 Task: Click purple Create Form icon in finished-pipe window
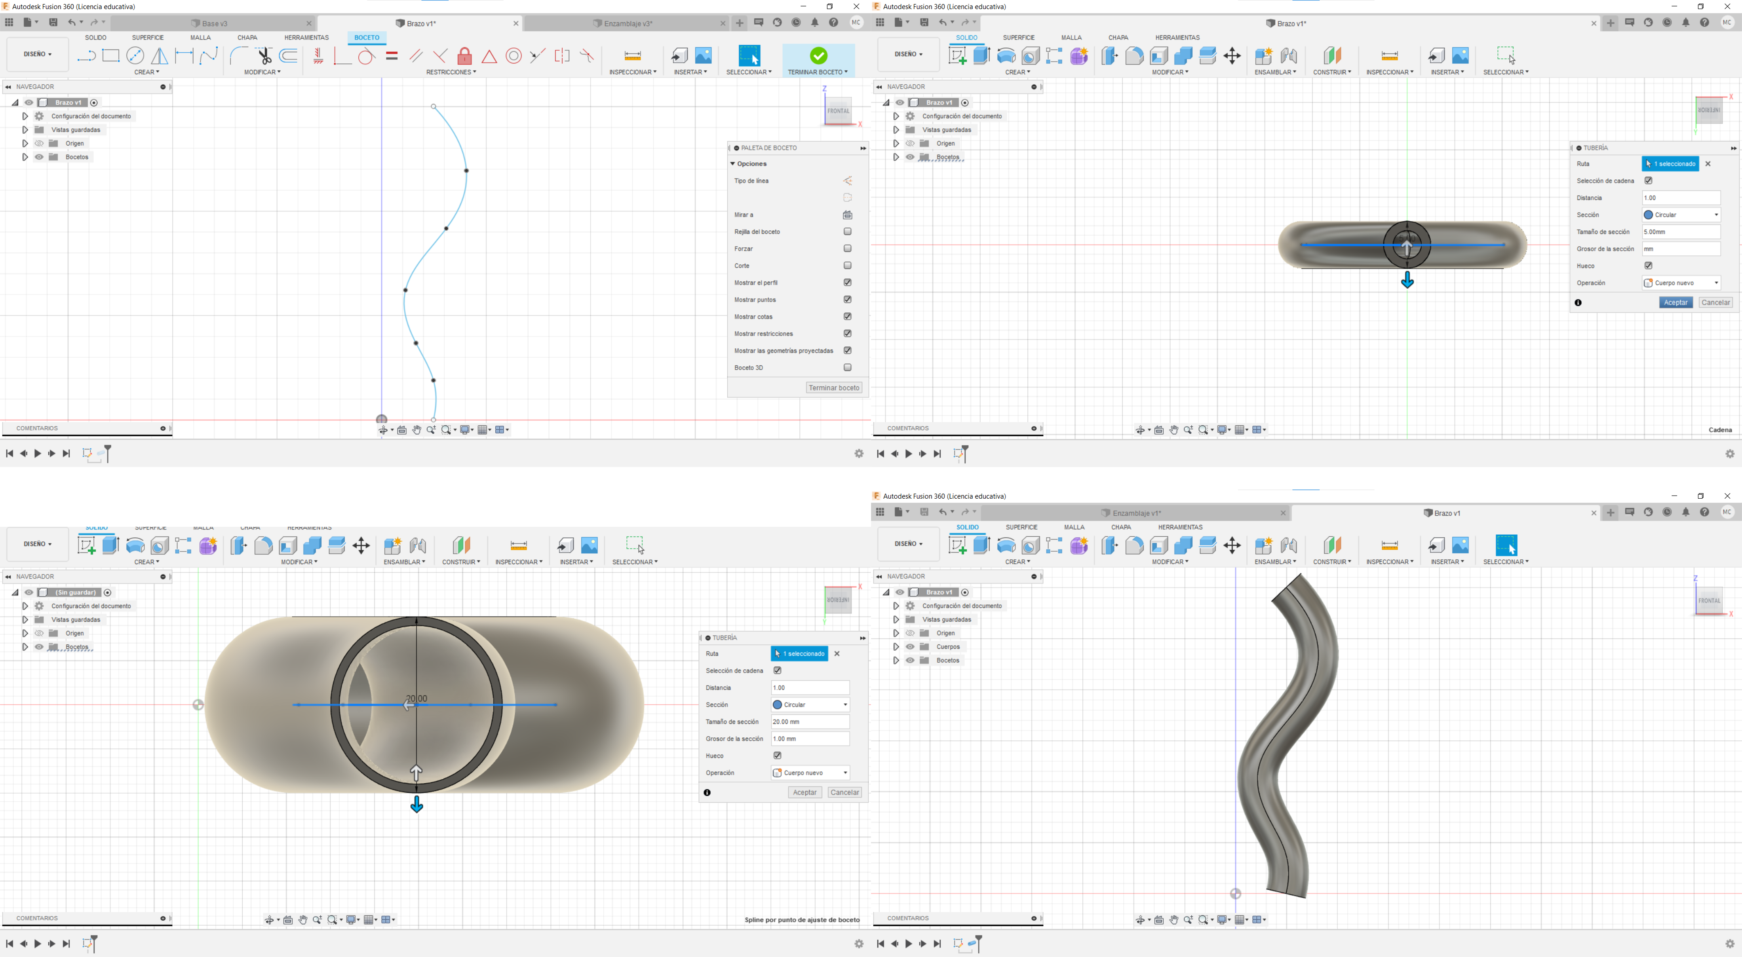(1079, 545)
